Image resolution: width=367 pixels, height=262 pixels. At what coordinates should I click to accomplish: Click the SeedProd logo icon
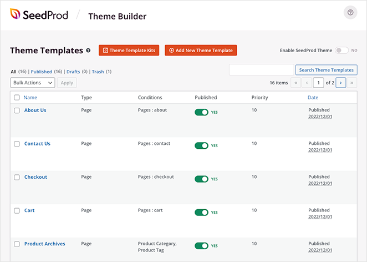click(x=15, y=15)
